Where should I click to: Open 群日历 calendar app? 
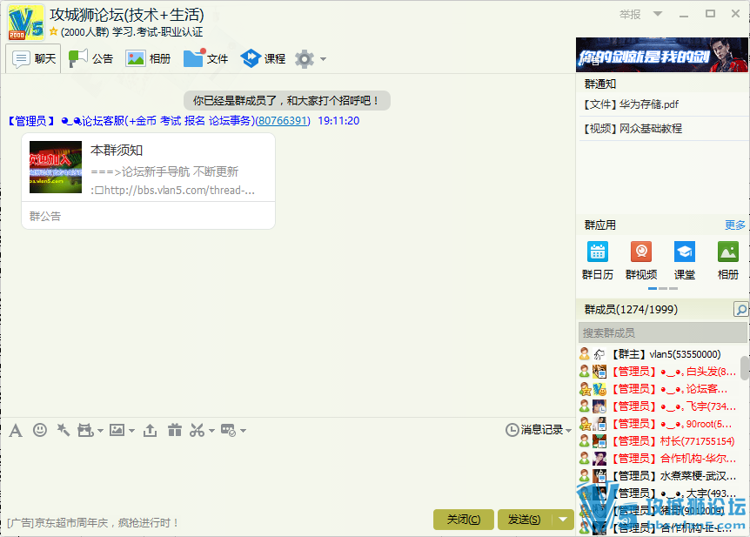tap(597, 260)
